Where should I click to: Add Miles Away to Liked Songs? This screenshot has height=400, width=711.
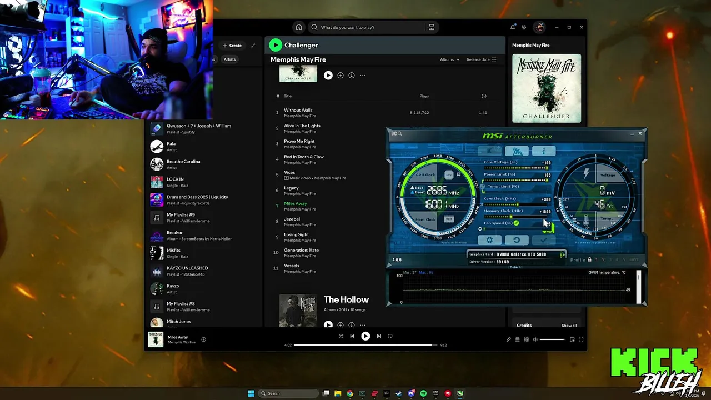pyautogui.click(x=203, y=339)
